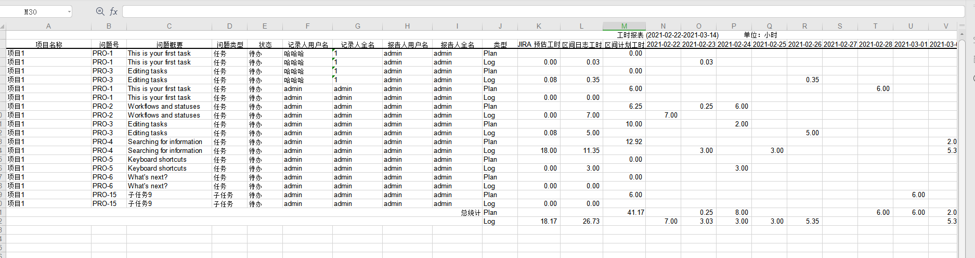Click the 2021-02-22 date column header cell
975x258 pixels.
click(x=663, y=45)
